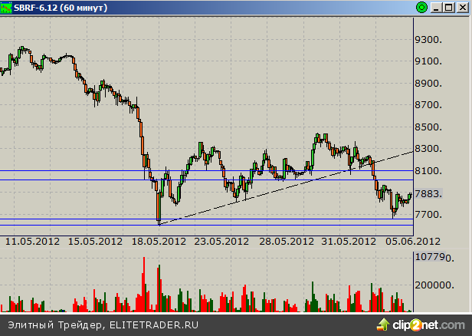Click the 200000 volume axis label
The width and height of the screenshot is (472, 336).
434,285
